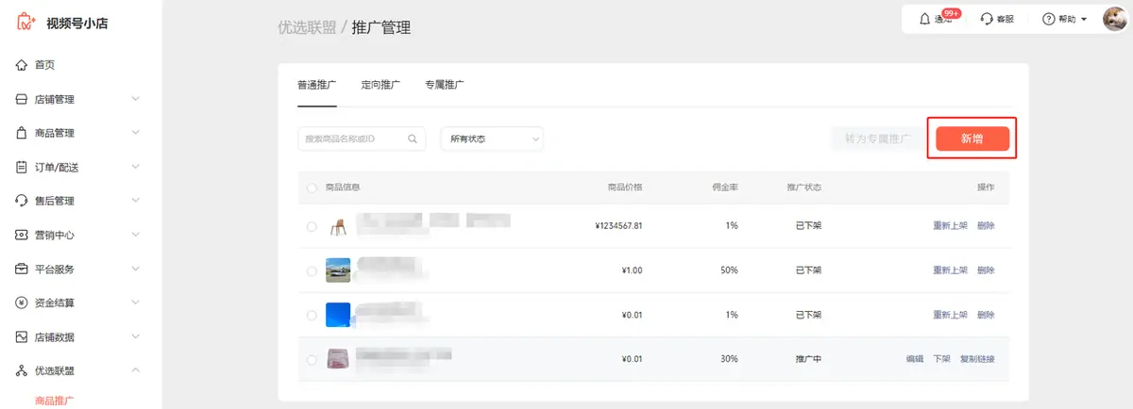Switch to the 专属推广 tab
The width and height of the screenshot is (1133, 409).
coord(444,85)
